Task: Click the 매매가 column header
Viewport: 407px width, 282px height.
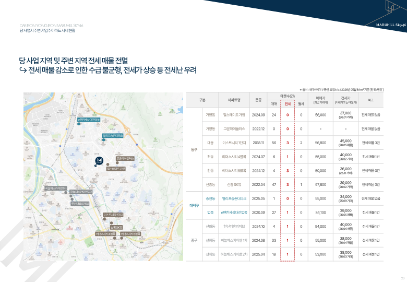Action: [320, 100]
